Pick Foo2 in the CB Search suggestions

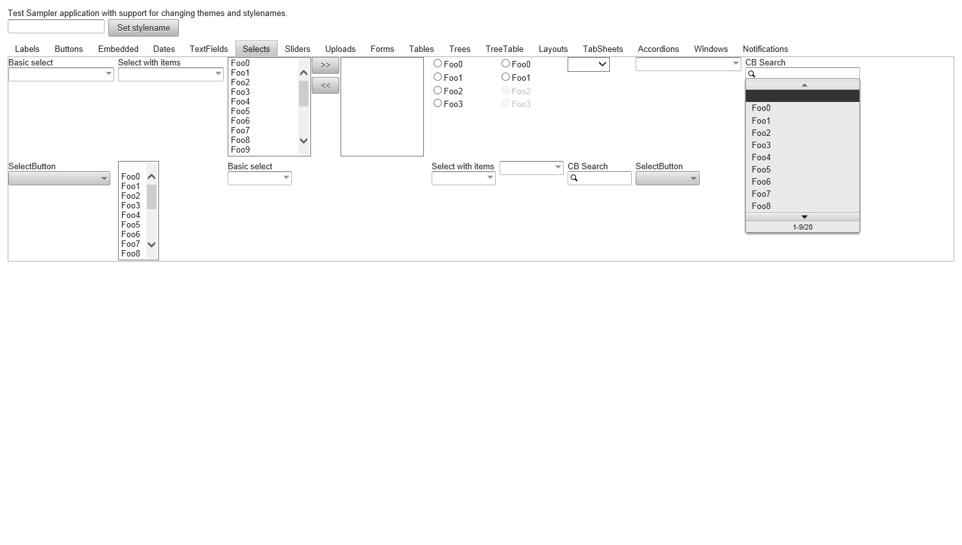click(802, 133)
